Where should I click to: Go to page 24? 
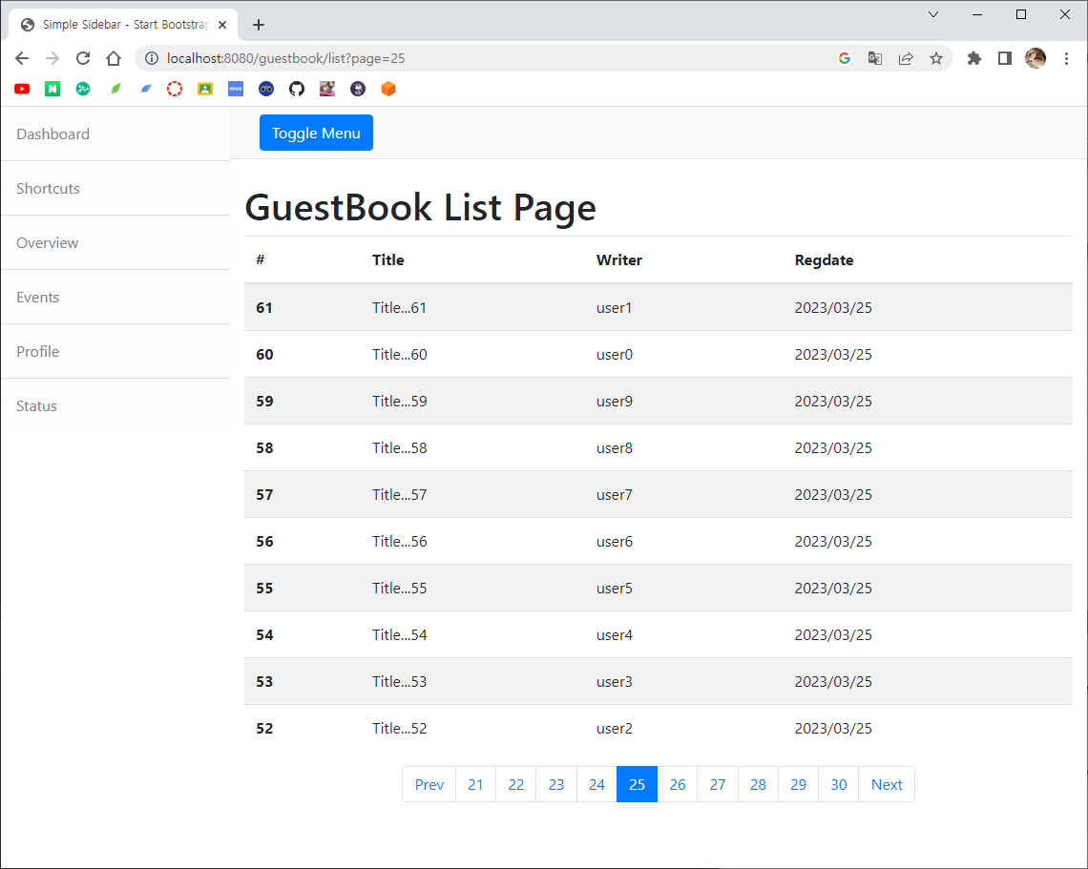tap(596, 784)
